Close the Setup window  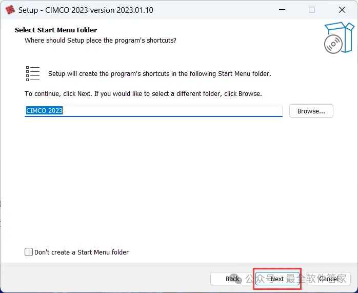coord(342,10)
